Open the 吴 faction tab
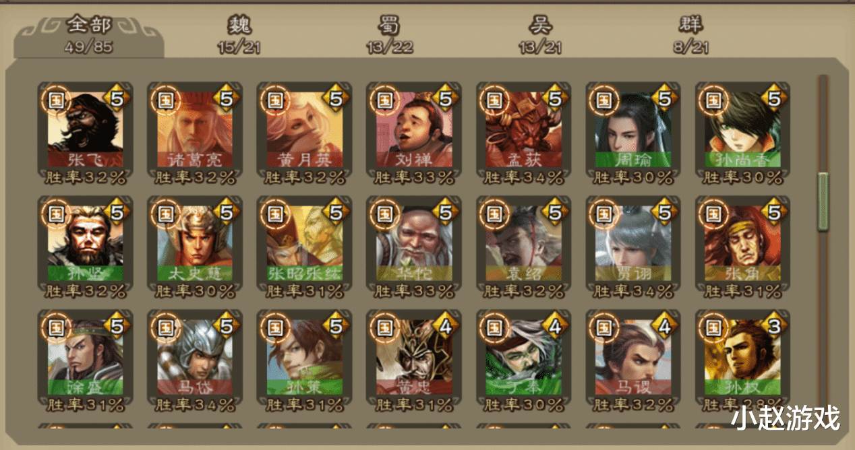The height and width of the screenshot is (450, 855). (540, 35)
